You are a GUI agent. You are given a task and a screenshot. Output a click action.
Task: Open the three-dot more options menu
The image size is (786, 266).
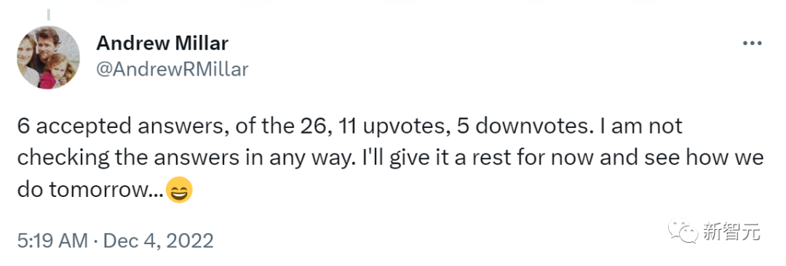pyautogui.click(x=752, y=44)
